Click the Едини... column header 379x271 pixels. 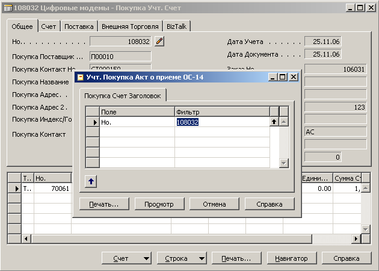point(317,178)
